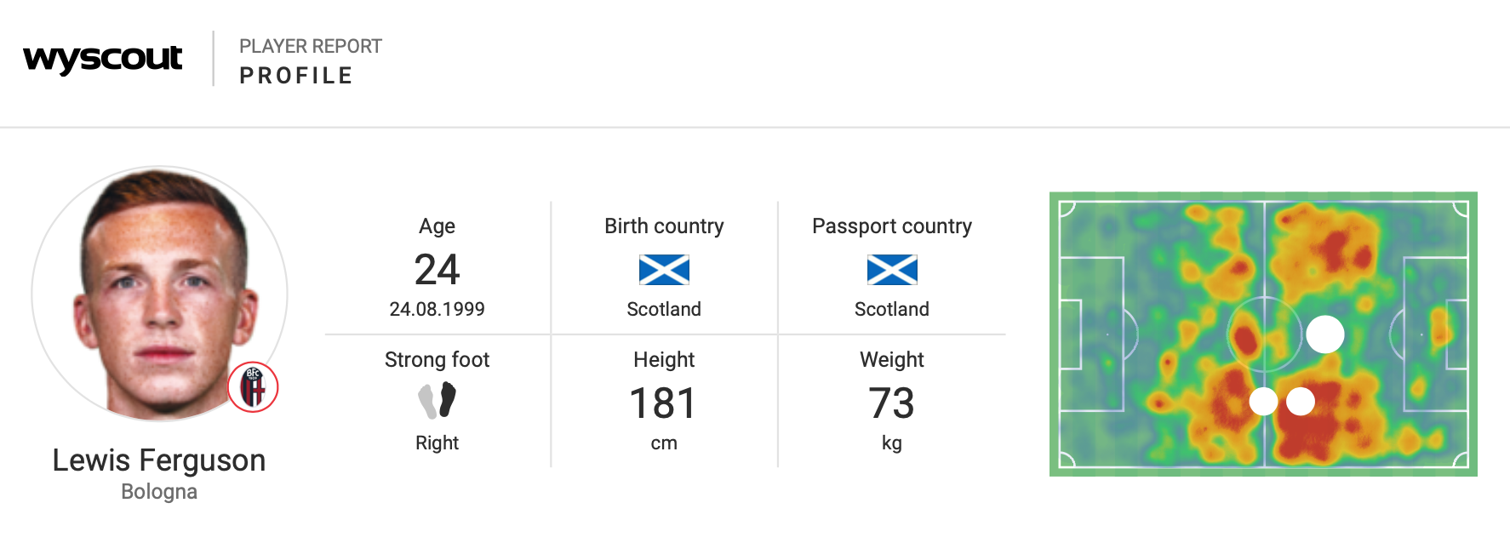Click the age value 24

pyautogui.click(x=437, y=270)
